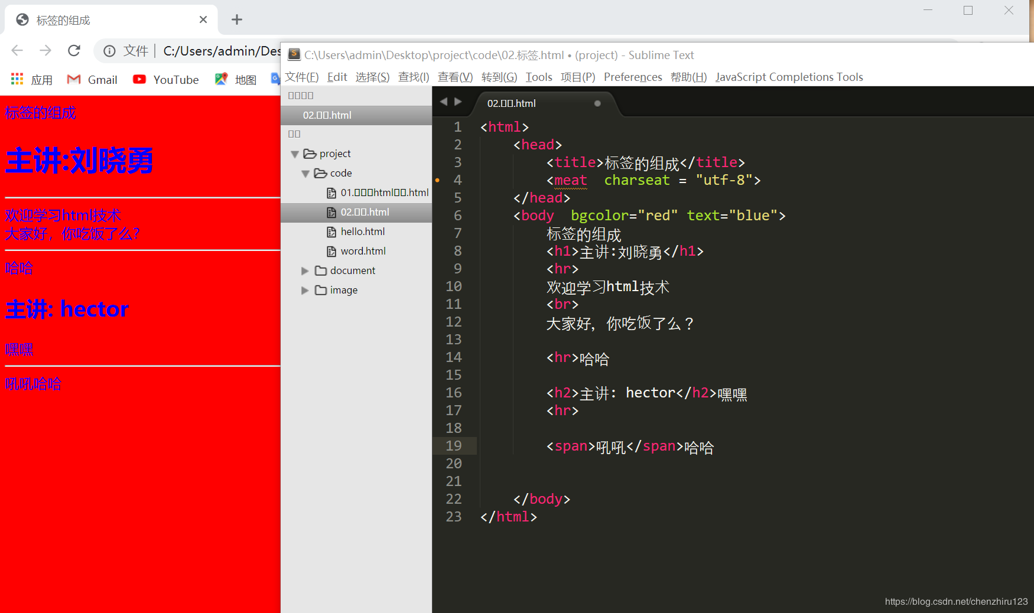Select open file 02 html in sidebar top
Screen dimensions: 1034x613
[x=356, y=115]
